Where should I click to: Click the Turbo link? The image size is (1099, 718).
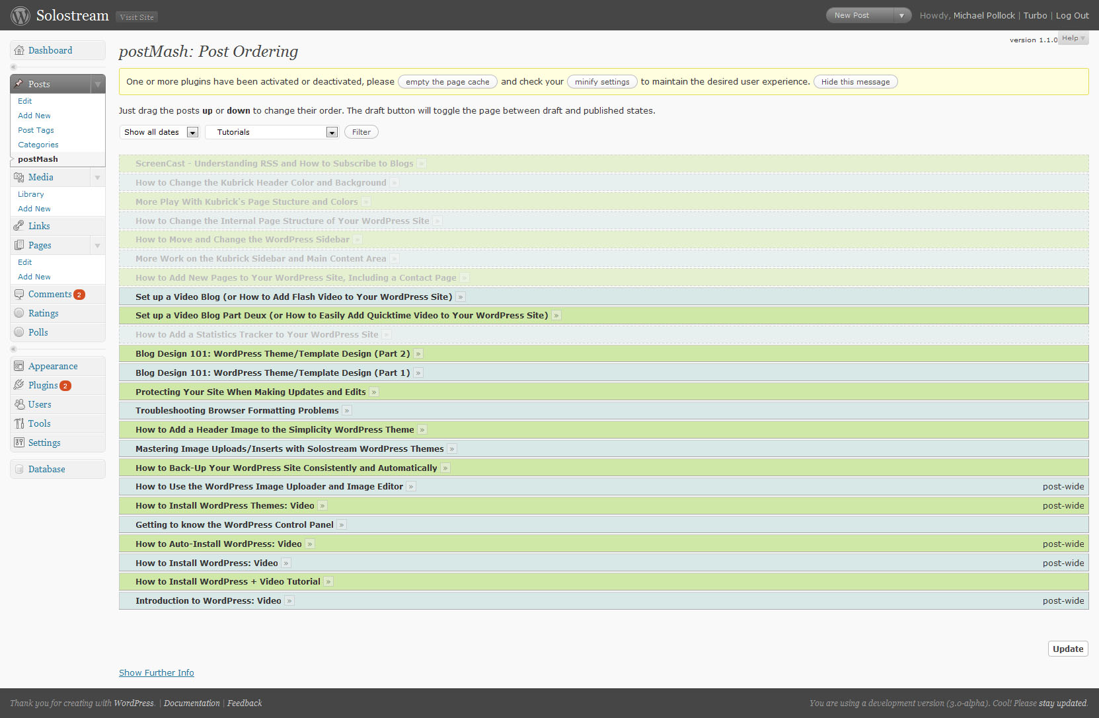coord(1035,15)
